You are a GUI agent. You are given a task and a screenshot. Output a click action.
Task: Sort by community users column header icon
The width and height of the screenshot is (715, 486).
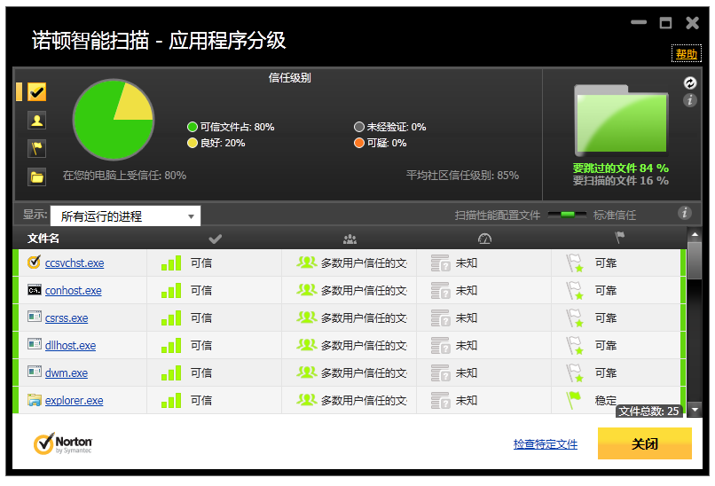tap(350, 239)
